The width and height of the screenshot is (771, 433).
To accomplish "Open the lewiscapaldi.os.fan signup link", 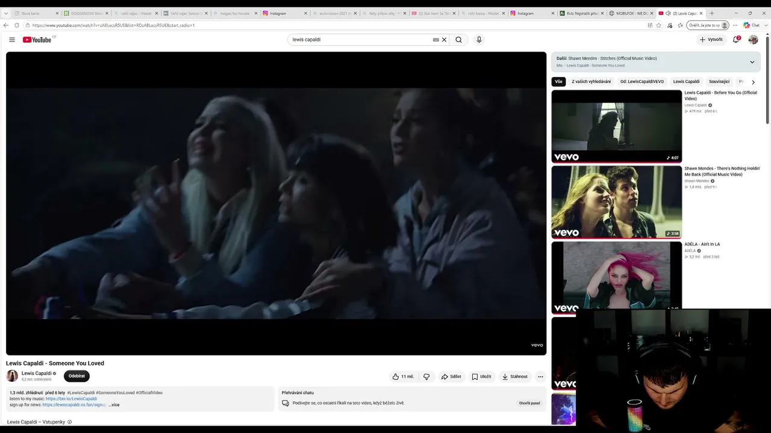I will (74, 405).
